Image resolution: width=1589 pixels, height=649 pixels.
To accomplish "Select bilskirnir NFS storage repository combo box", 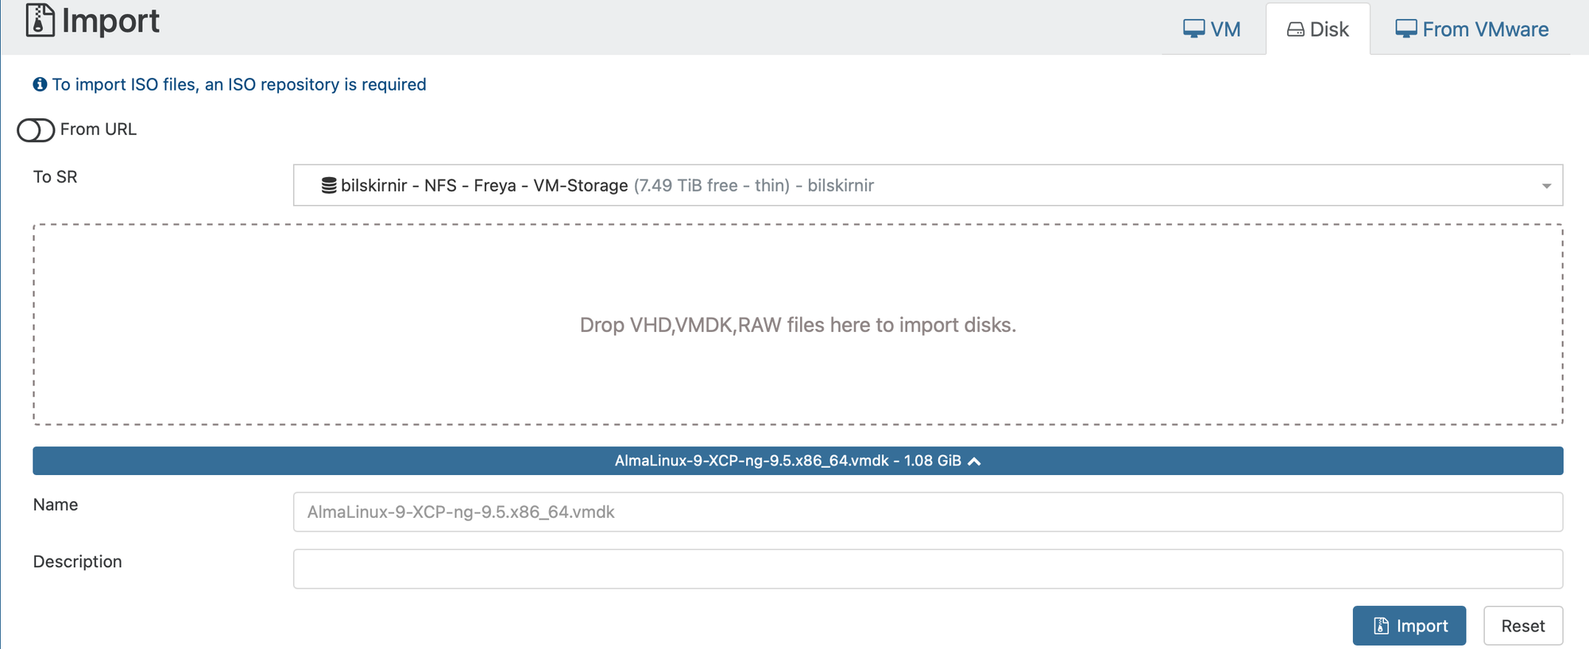I will [x=927, y=185].
